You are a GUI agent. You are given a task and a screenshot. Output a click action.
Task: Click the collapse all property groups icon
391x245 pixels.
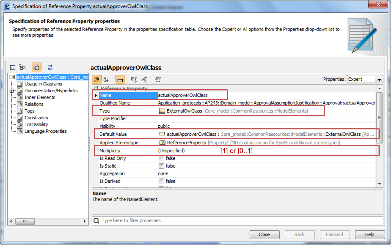coord(144,79)
